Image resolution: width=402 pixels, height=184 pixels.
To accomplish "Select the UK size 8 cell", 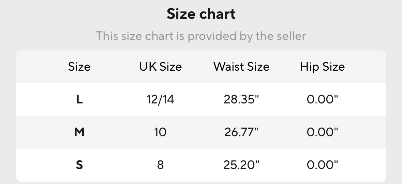I will (x=160, y=165).
